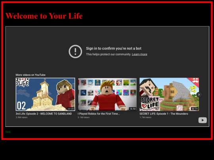
Task: Click the YouTube logo icon
Action: [x=203, y=120]
